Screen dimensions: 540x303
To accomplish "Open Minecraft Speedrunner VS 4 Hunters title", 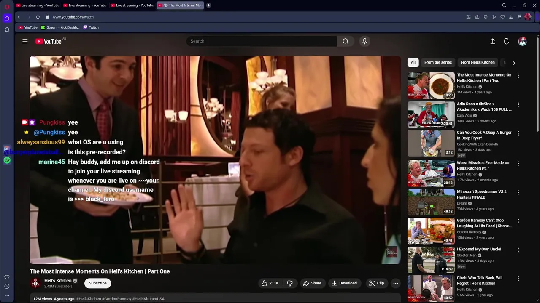I will 482,194.
